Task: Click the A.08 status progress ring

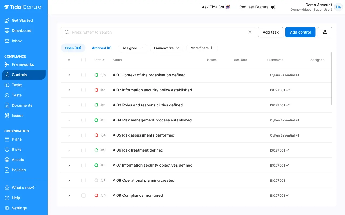Action: click(x=96, y=180)
